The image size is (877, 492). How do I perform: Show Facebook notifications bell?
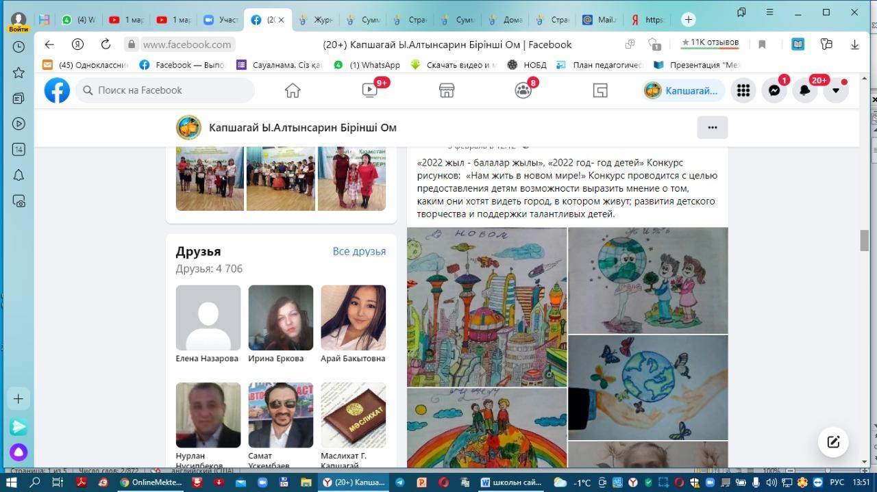coord(805,90)
